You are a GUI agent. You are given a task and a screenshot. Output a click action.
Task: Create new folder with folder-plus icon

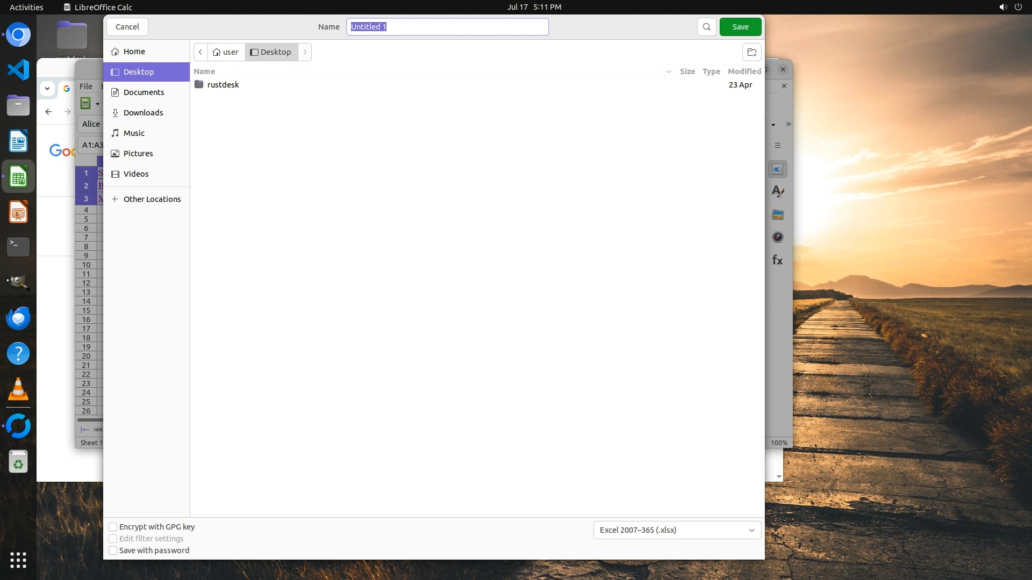click(x=751, y=52)
